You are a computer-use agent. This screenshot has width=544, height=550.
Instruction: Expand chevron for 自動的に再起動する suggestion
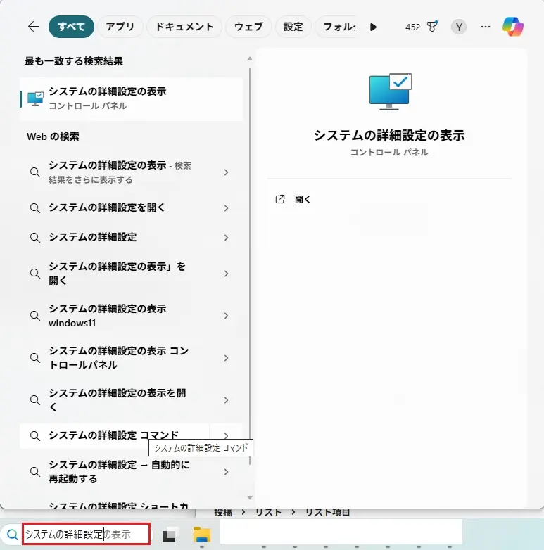pos(226,472)
